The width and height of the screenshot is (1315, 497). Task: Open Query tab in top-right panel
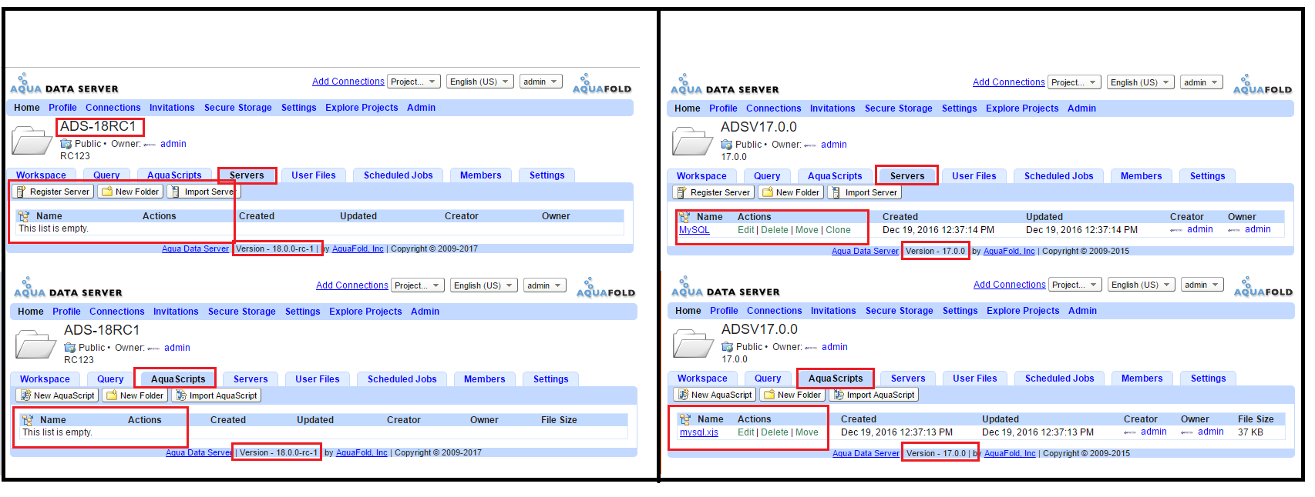click(767, 176)
